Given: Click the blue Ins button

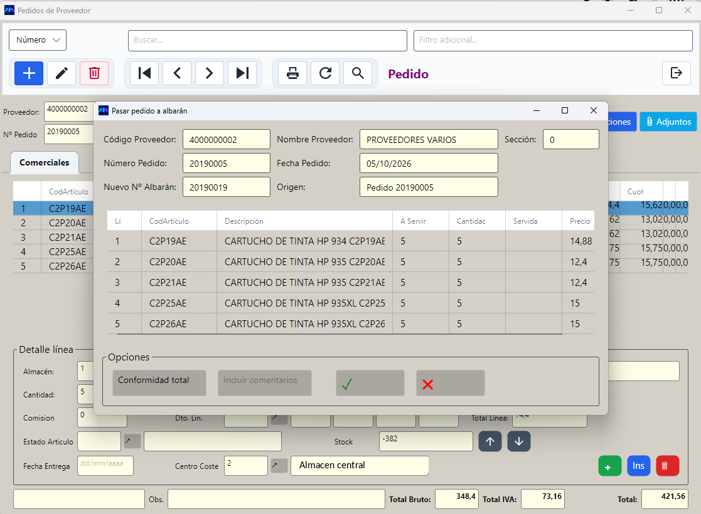Looking at the screenshot, I should 639,466.
